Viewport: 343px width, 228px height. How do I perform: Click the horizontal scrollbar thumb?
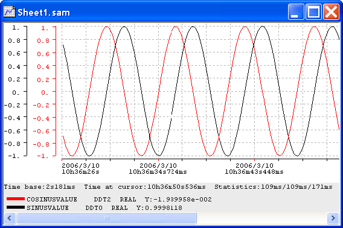click(106, 218)
